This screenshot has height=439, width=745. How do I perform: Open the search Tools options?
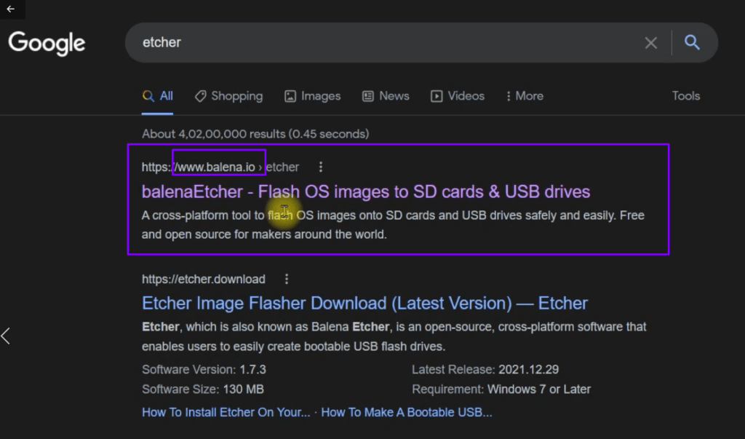pyautogui.click(x=685, y=96)
